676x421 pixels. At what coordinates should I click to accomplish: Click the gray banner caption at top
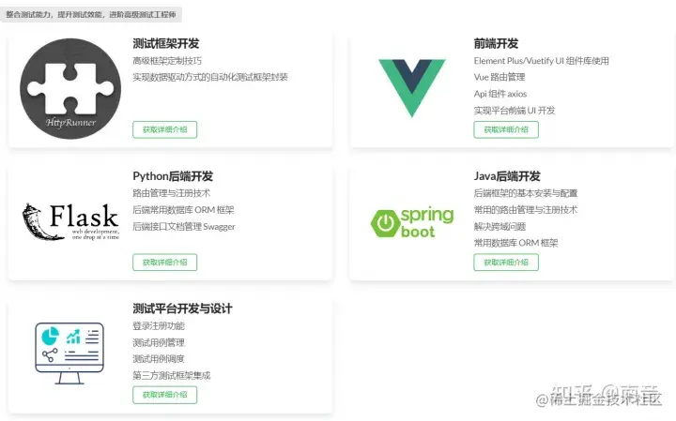pyautogui.click(x=90, y=15)
